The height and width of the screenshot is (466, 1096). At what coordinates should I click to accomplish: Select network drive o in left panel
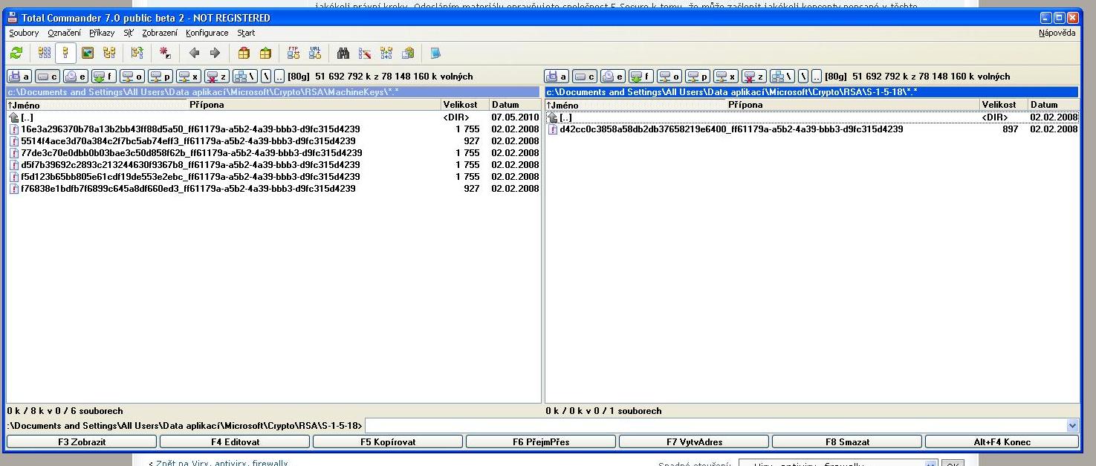coord(132,76)
